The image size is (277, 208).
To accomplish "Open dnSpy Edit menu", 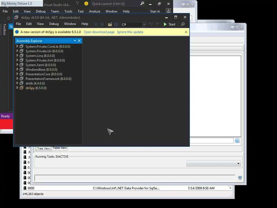I will point(29,24).
